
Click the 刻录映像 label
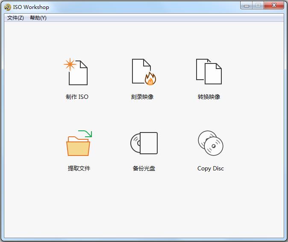point(142,97)
